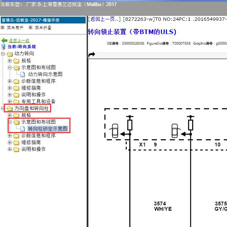Select the 动力转向 folder label
The width and height of the screenshot is (227, 227).
pyautogui.click(x=24, y=54)
